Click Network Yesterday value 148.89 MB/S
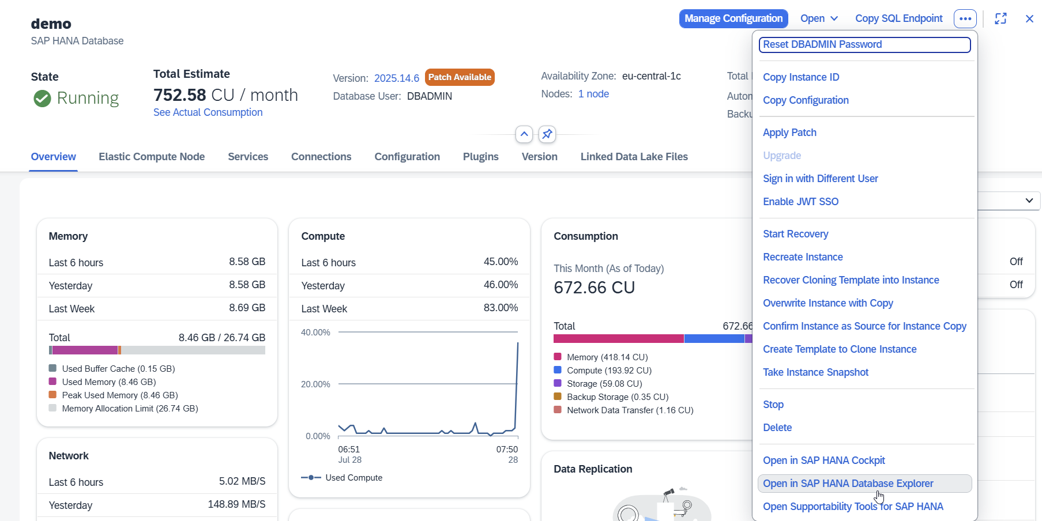The image size is (1042, 521). tap(236, 504)
